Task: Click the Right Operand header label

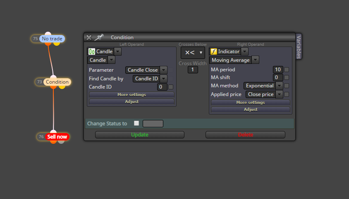Action: click(251, 44)
